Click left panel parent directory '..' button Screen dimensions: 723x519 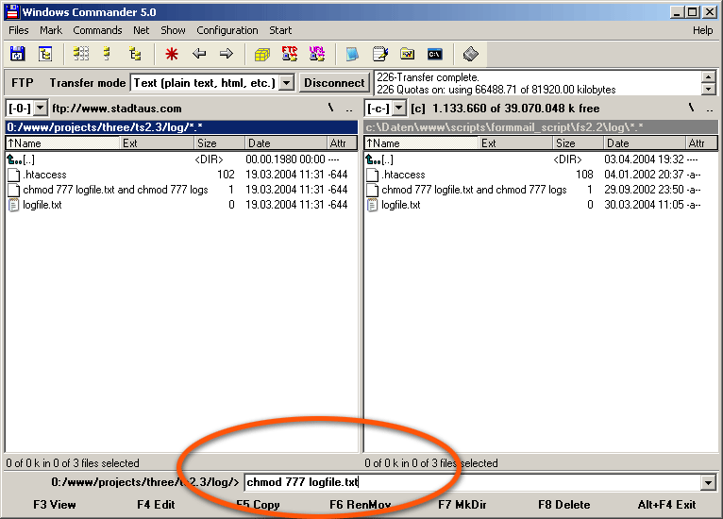click(349, 109)
